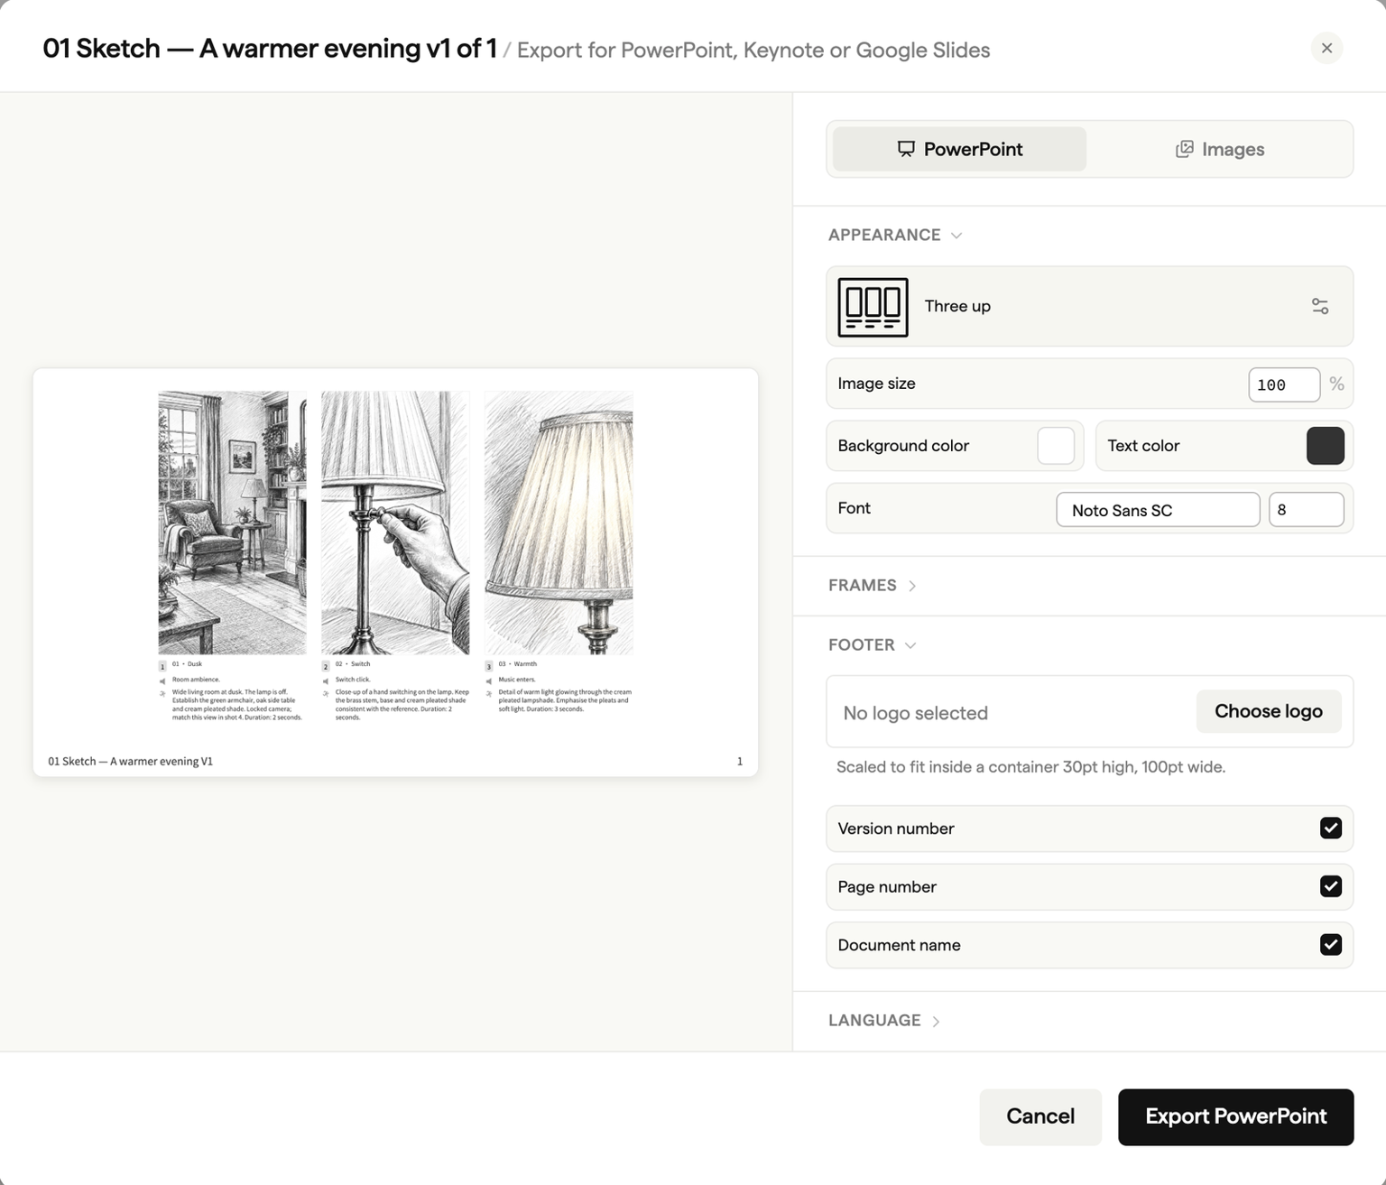Open the Noto Sans SC font selector
This screenshot has height=1185, width=1386.
tap(1158, 510)
